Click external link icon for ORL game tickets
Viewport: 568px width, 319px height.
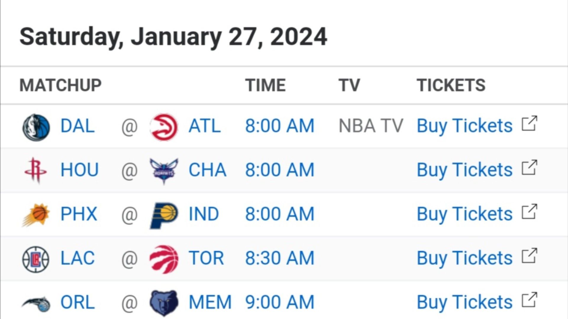(x=529, y=300)
